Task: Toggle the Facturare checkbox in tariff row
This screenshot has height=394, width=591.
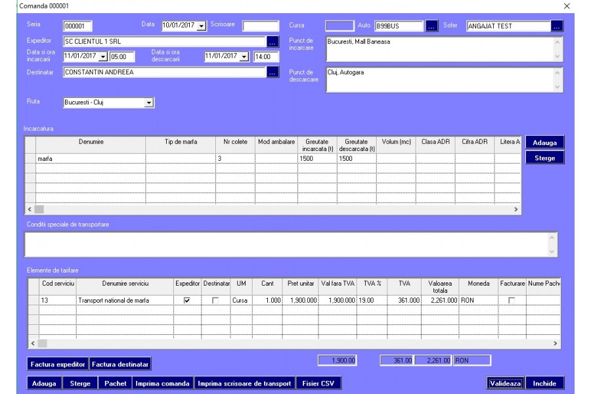Action: click(512, 300)
